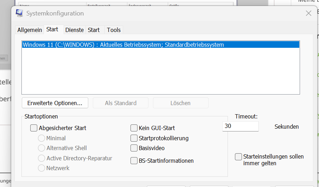Click the Timeout seconds input field

tap(241, 126)
